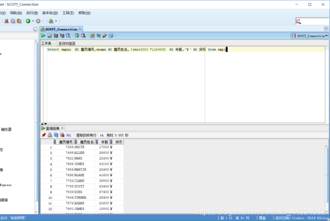Click 触发器 item in left navigator
The image size is (330, 221).
[x=7, y=129]
